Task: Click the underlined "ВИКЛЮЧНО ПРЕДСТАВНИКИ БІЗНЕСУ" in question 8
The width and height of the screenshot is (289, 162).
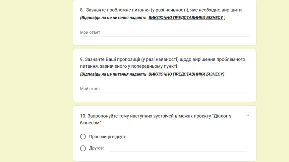Action: [186, 18]
